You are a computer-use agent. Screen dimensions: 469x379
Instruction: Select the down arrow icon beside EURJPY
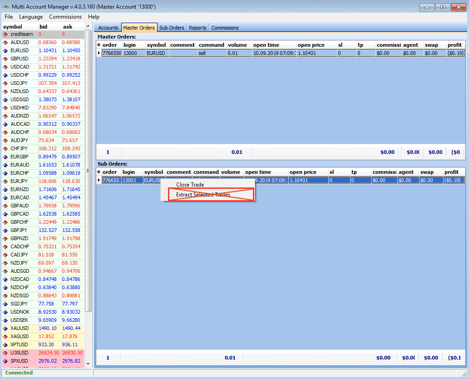point(5,181)
